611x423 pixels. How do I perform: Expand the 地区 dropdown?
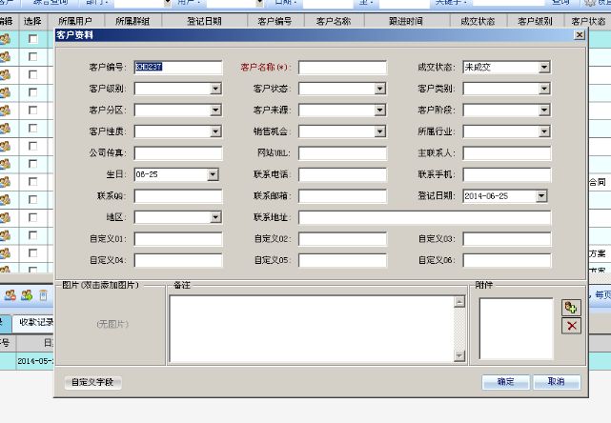pos(215,217)
